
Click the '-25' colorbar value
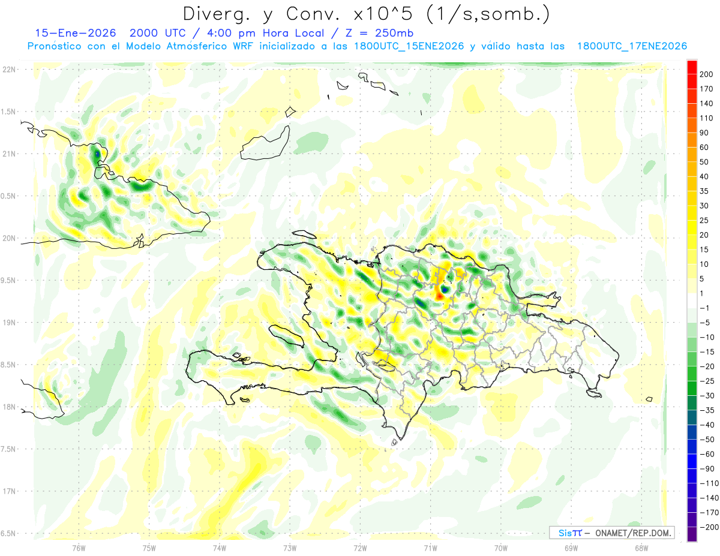(x=708, y=381)
